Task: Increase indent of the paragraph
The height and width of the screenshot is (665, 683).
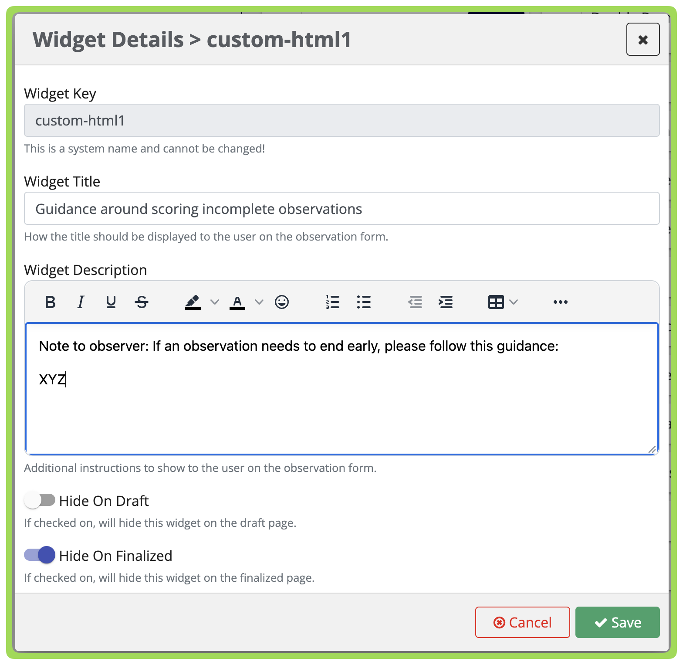Action: pos(446,302)
